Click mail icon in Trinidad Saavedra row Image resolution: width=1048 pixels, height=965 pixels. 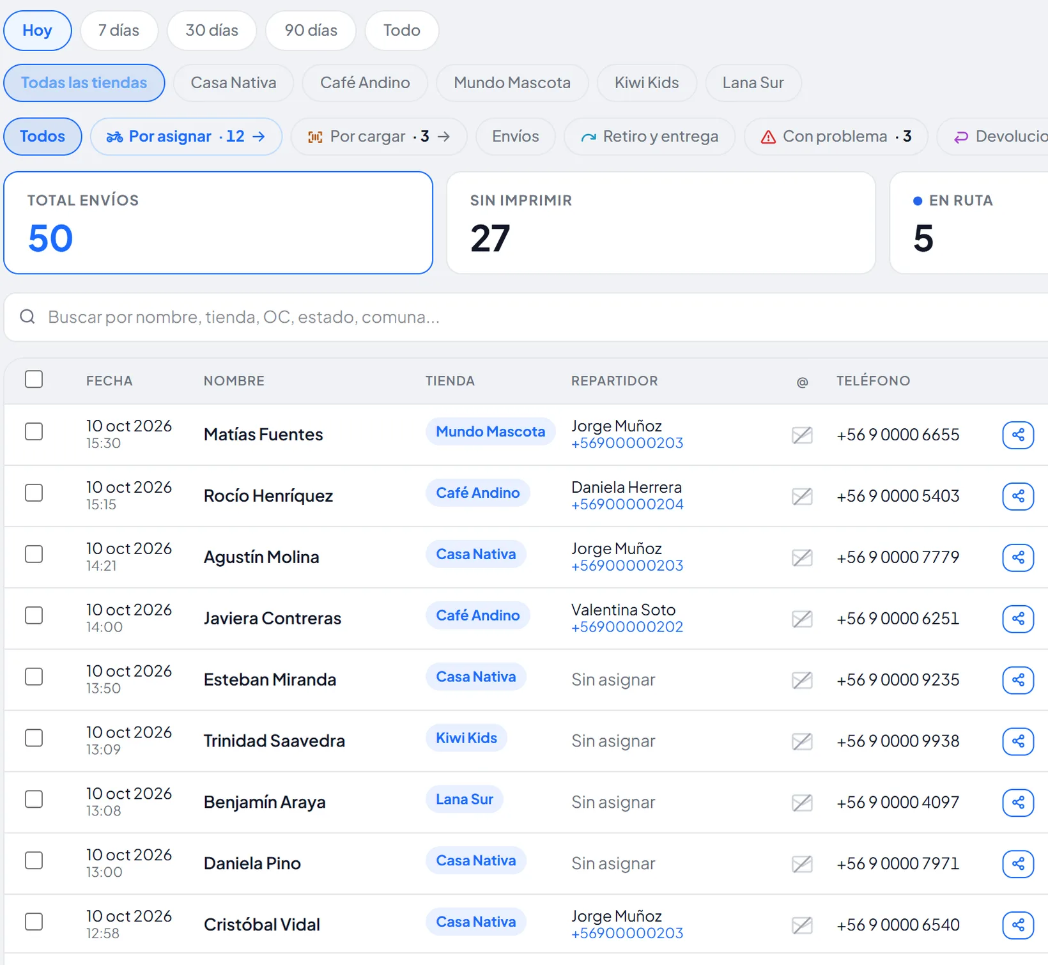pos(802,741)
